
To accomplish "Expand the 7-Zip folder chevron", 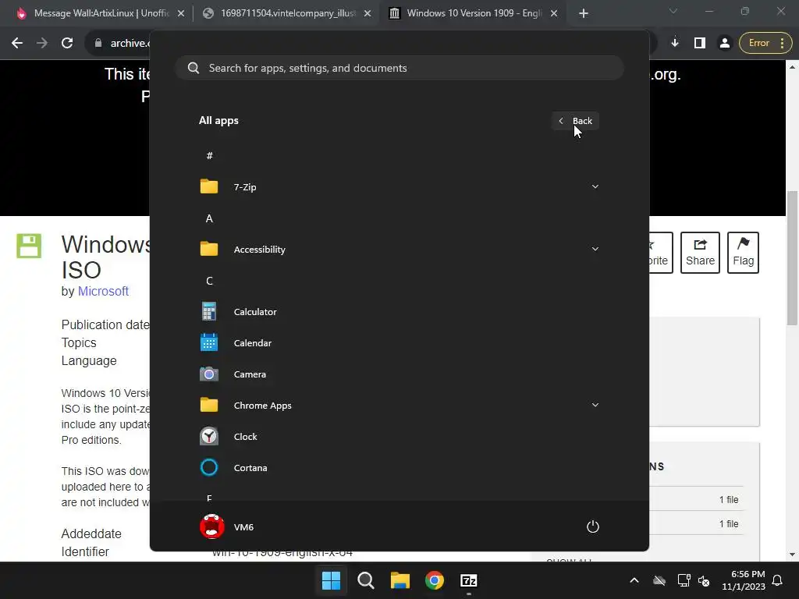I will [x=595, y=187].
